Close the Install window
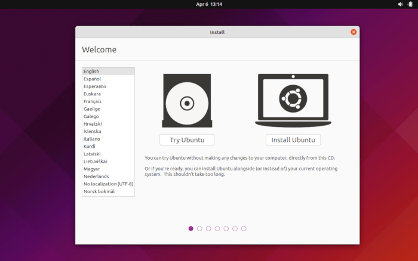The width and height of the screenshot is (418, 261). point(354,32)
